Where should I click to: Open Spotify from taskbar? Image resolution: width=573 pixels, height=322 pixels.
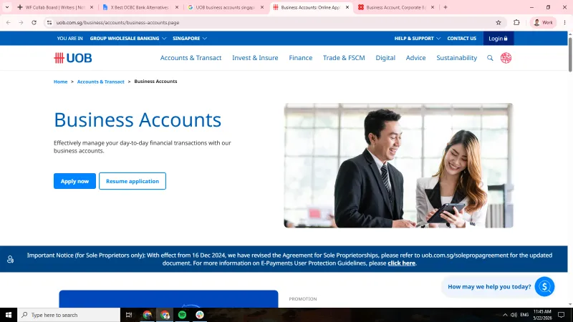coord(183,315)
